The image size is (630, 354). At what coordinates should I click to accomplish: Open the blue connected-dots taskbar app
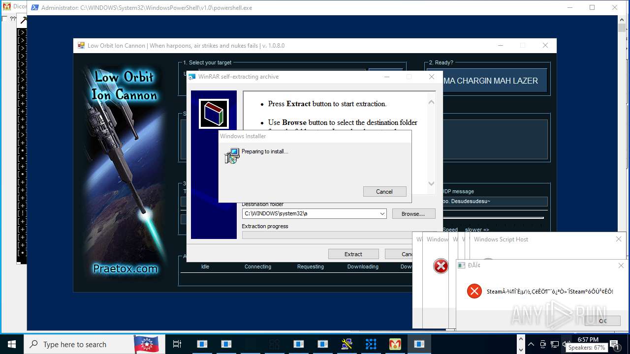tap(371, 344)
